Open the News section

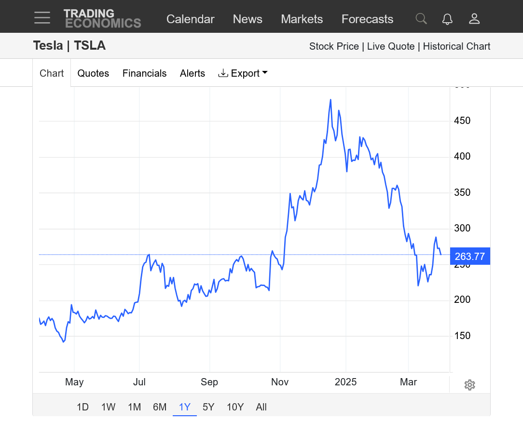[x=248, y=19]
